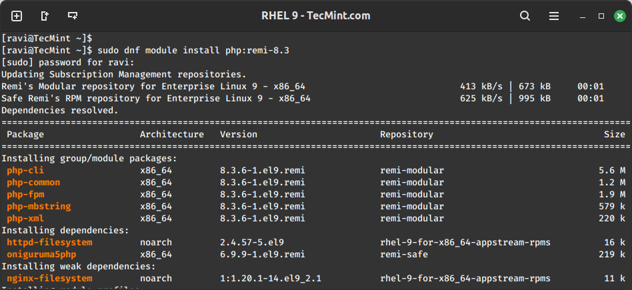Click the remi-modular repository of php-cli
632x290 pixels.
click(412, 171)
